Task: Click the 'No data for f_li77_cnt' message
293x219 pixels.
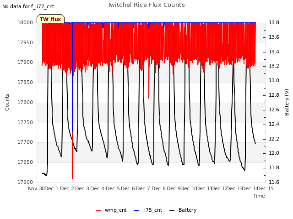Action: 28,6
